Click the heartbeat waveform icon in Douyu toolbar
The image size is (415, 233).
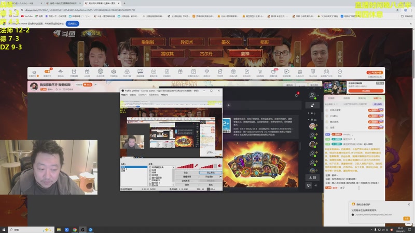61,71
